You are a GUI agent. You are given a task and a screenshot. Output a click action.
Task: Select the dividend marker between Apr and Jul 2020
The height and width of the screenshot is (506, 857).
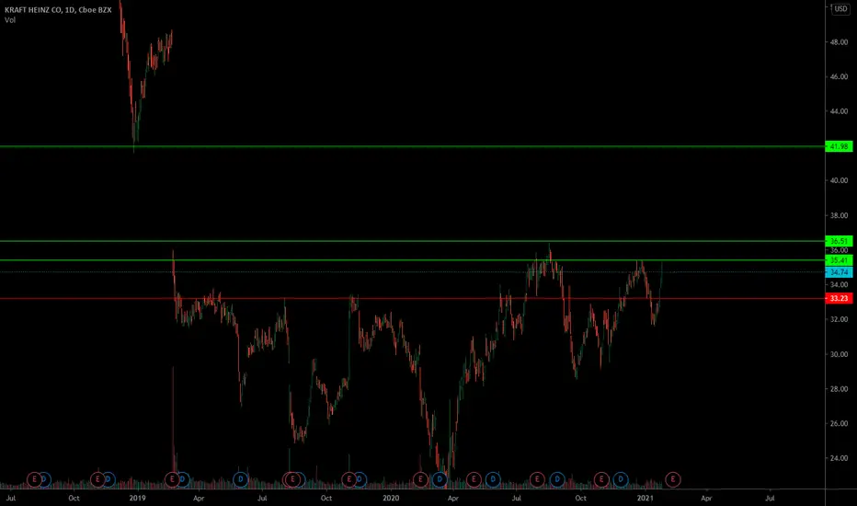[493, 479]
